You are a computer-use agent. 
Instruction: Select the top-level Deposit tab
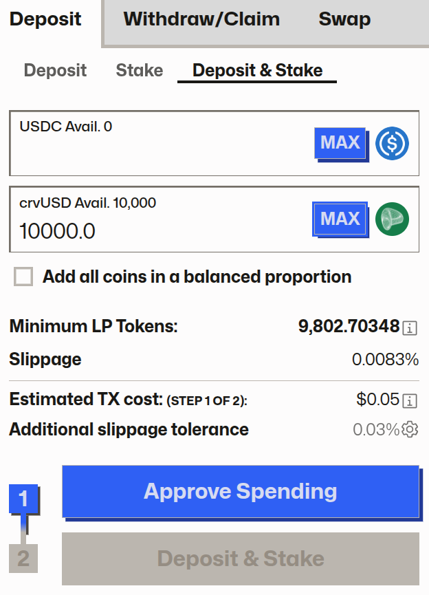(x=45, y=19)
